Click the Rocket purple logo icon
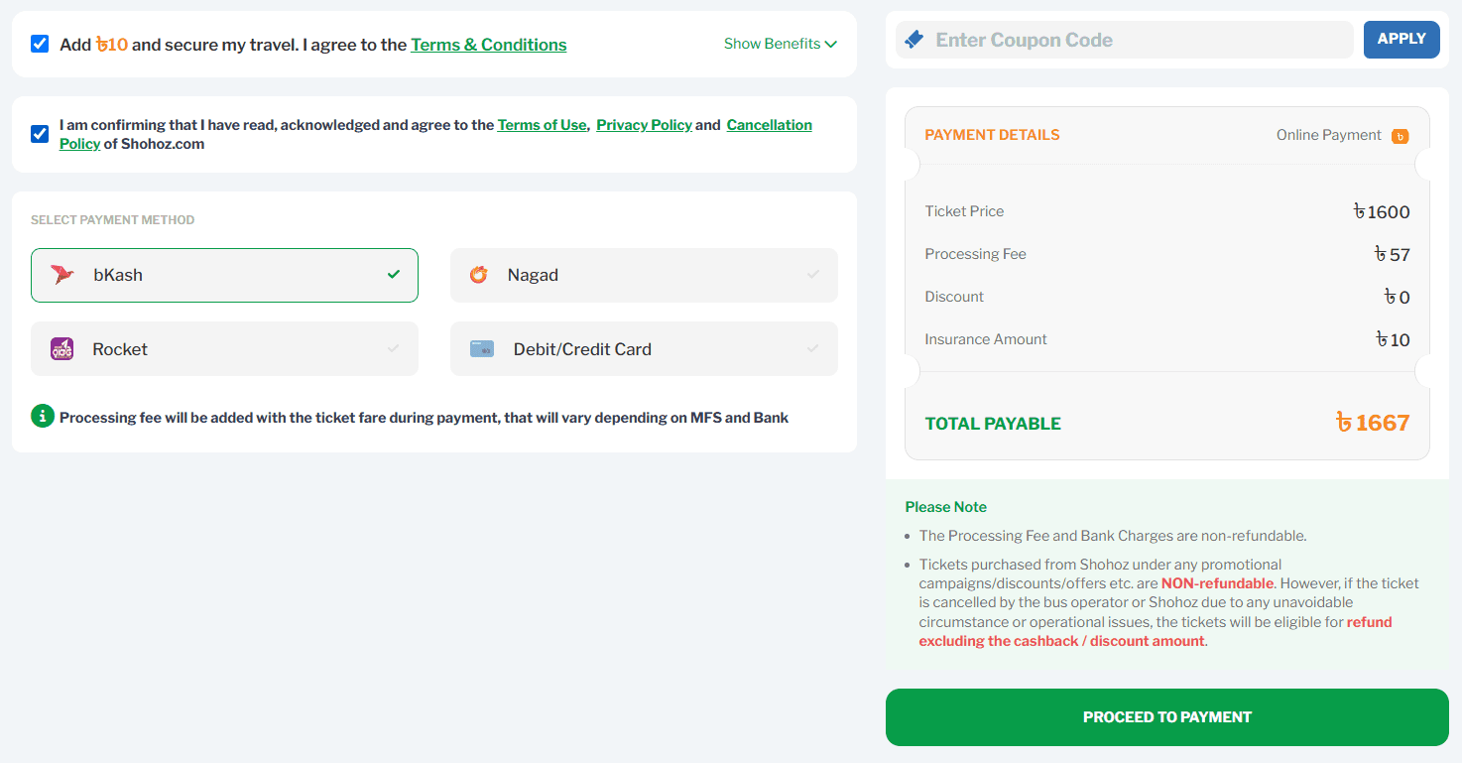 pos(61,349)
